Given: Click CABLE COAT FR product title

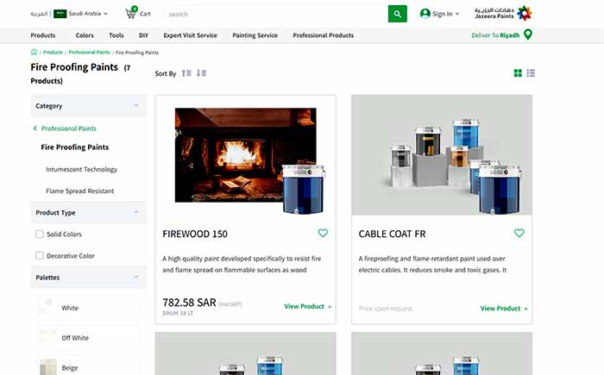Looking at the screenshot, I should [x=392, y=234].
